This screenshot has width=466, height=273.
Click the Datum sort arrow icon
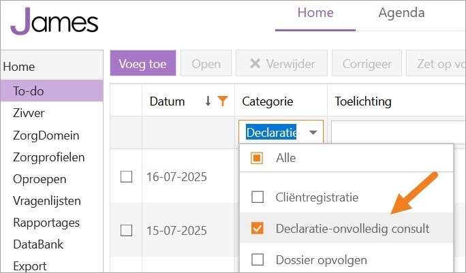pos(208,101)
